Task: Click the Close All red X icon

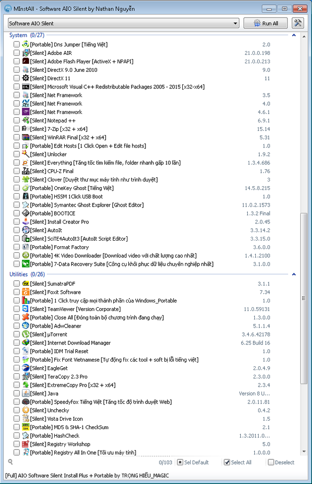Action: [25, 317]
